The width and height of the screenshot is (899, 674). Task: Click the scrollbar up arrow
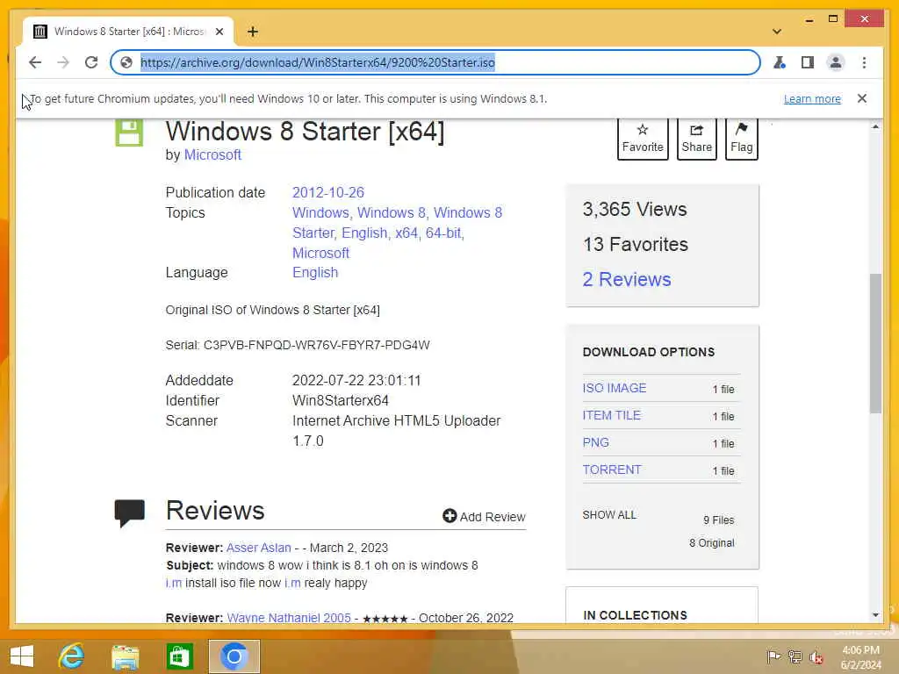pyautogui.click(x=875, y=126)
